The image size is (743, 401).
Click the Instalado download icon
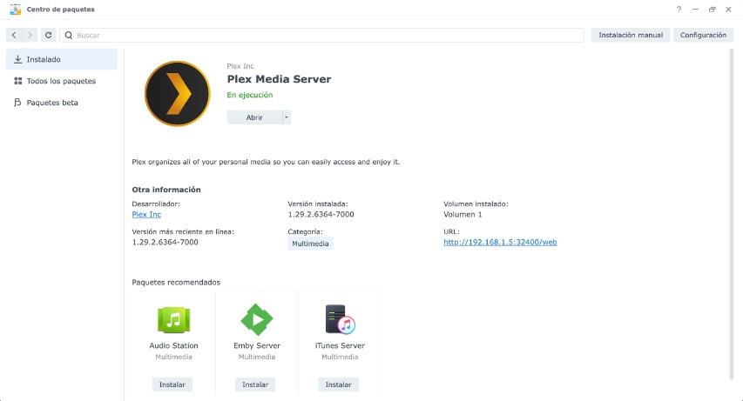pyautogui.click(x=18, y=59)
